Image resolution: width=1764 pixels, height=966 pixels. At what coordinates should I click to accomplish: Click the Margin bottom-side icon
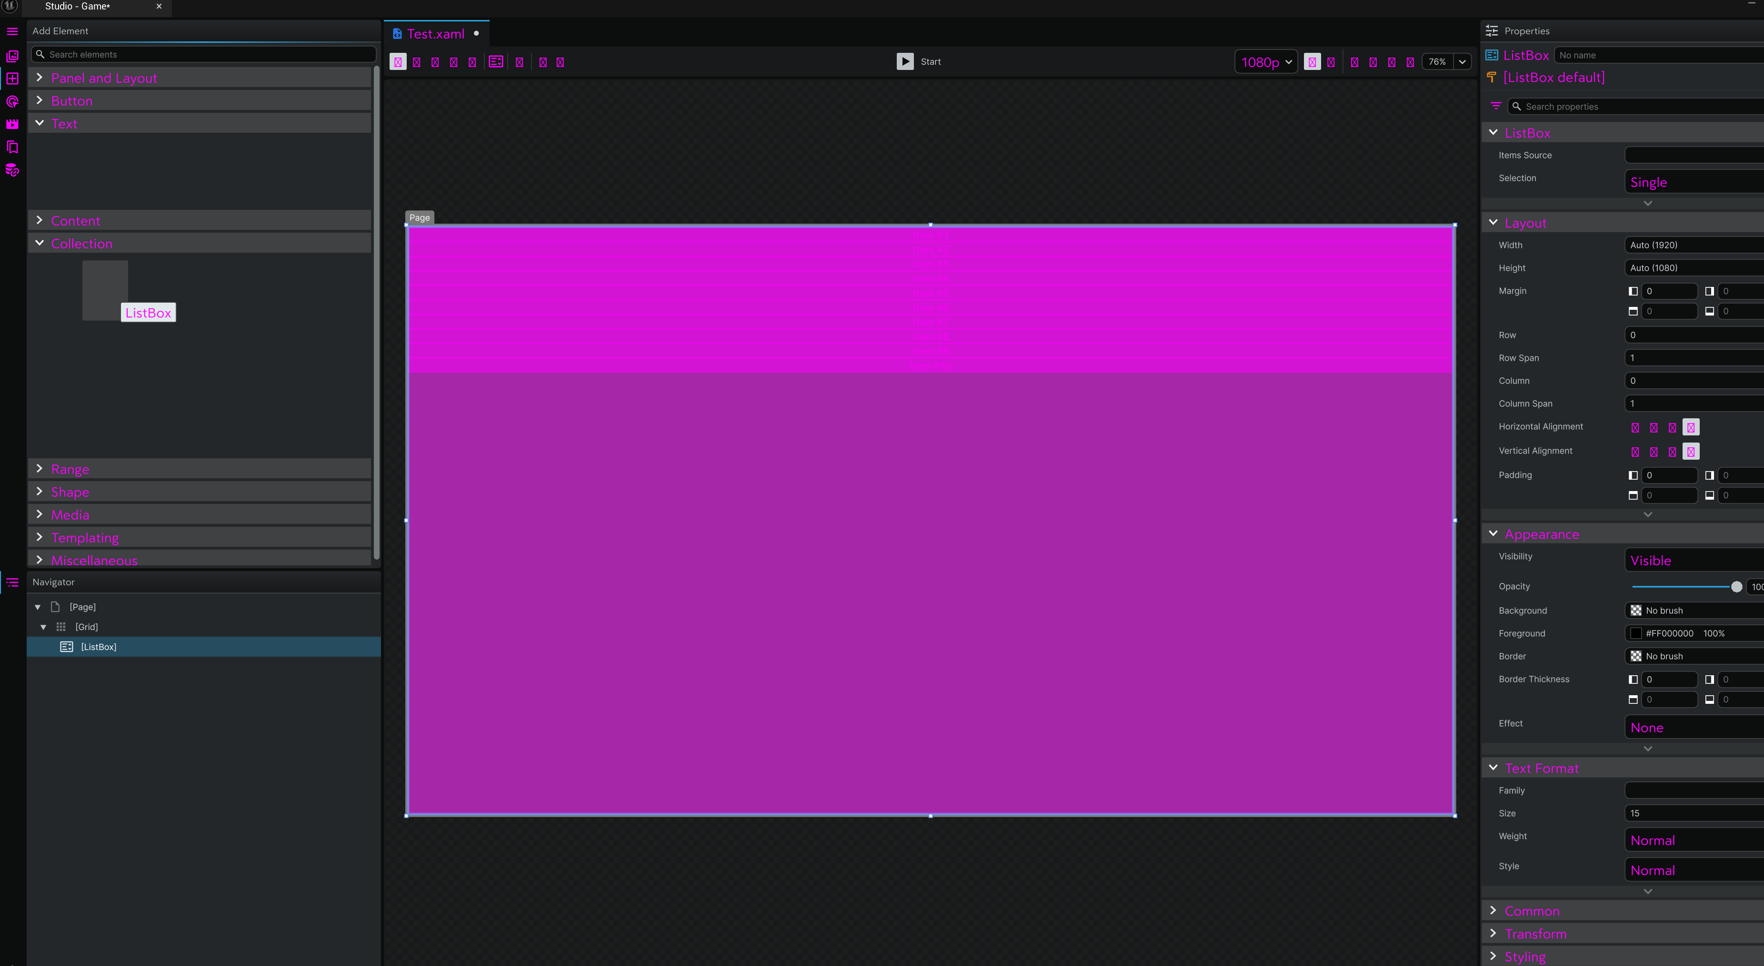pyautogui.click(x=1709, y=311)
